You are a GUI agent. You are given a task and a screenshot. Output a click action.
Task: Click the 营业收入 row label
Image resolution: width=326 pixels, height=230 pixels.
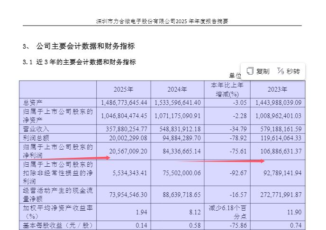coord(36,129)
